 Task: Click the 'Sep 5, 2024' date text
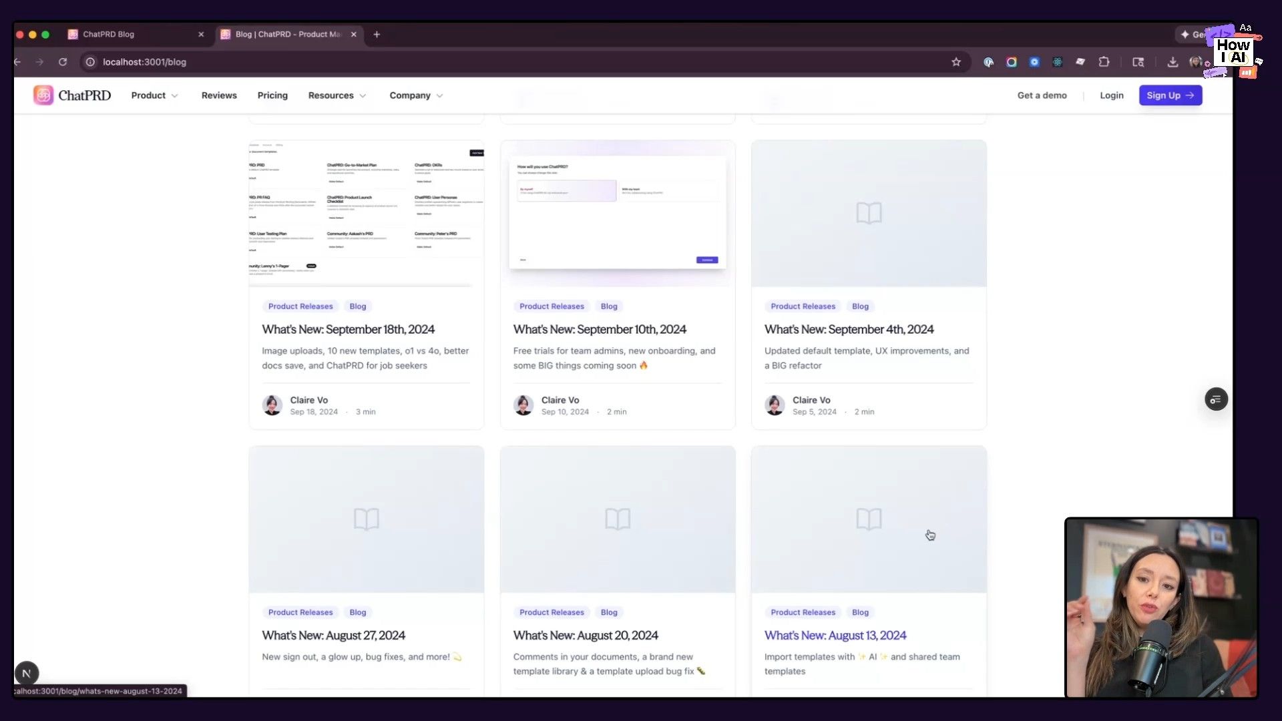[x=814, y=412]
